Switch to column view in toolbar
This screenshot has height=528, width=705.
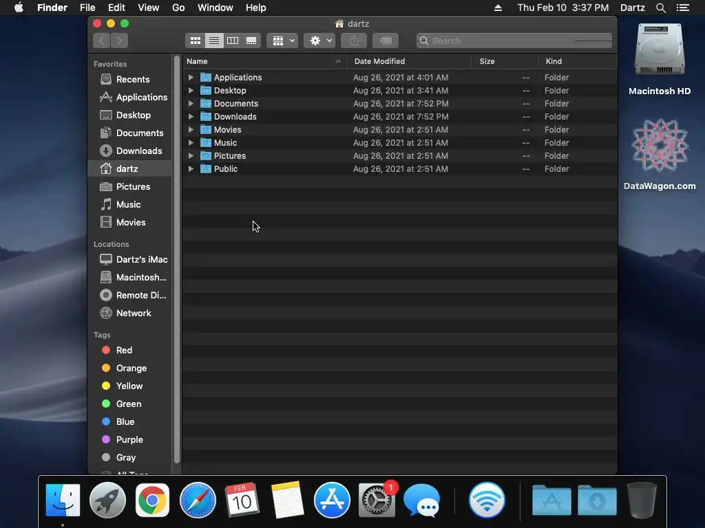point(233,41)
